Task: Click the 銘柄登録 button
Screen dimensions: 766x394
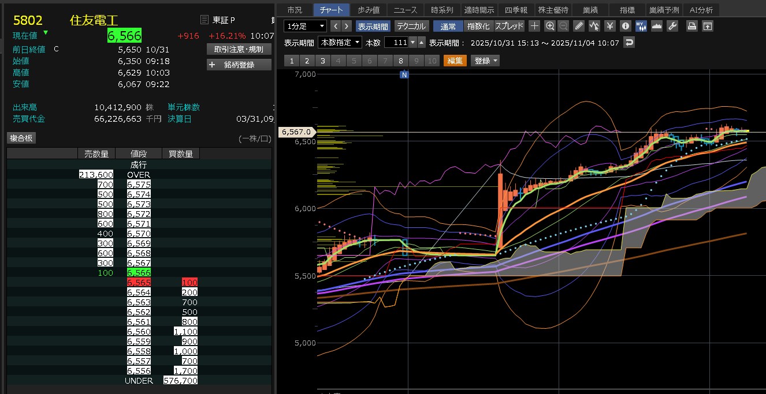Action: [x=239, y=65]
